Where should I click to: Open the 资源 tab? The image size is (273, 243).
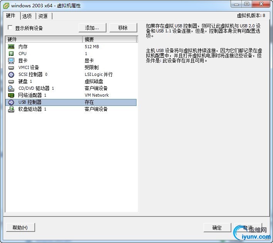43,16
